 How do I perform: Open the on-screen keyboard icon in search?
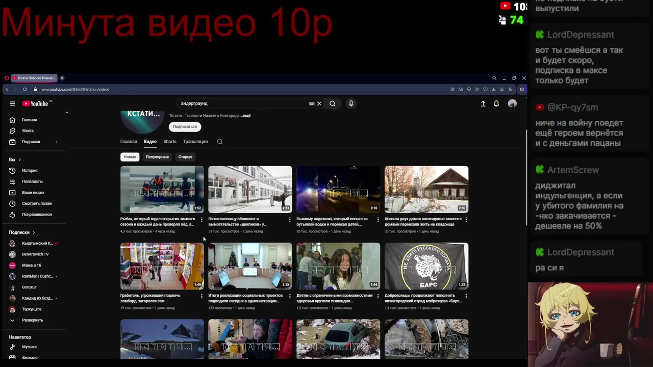point(312,103)
